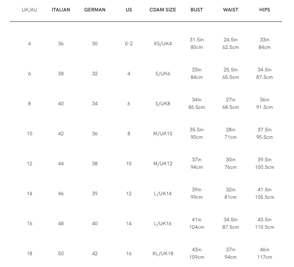Select the 31.5in bust measurement
Screen dimensions: 294x267
click(x=197, y=40)
